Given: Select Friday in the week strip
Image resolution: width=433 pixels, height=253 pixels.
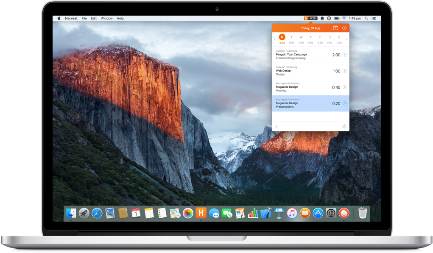Looking at the screenshot, I should (320, 37).
